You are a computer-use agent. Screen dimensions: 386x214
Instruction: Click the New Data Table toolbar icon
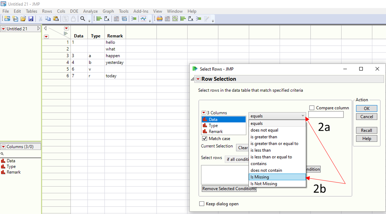[7, 19]
